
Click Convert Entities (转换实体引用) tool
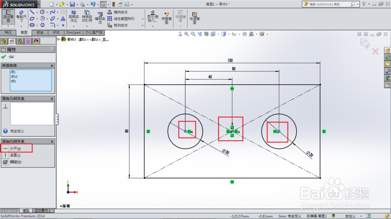[x=87, y=16]
